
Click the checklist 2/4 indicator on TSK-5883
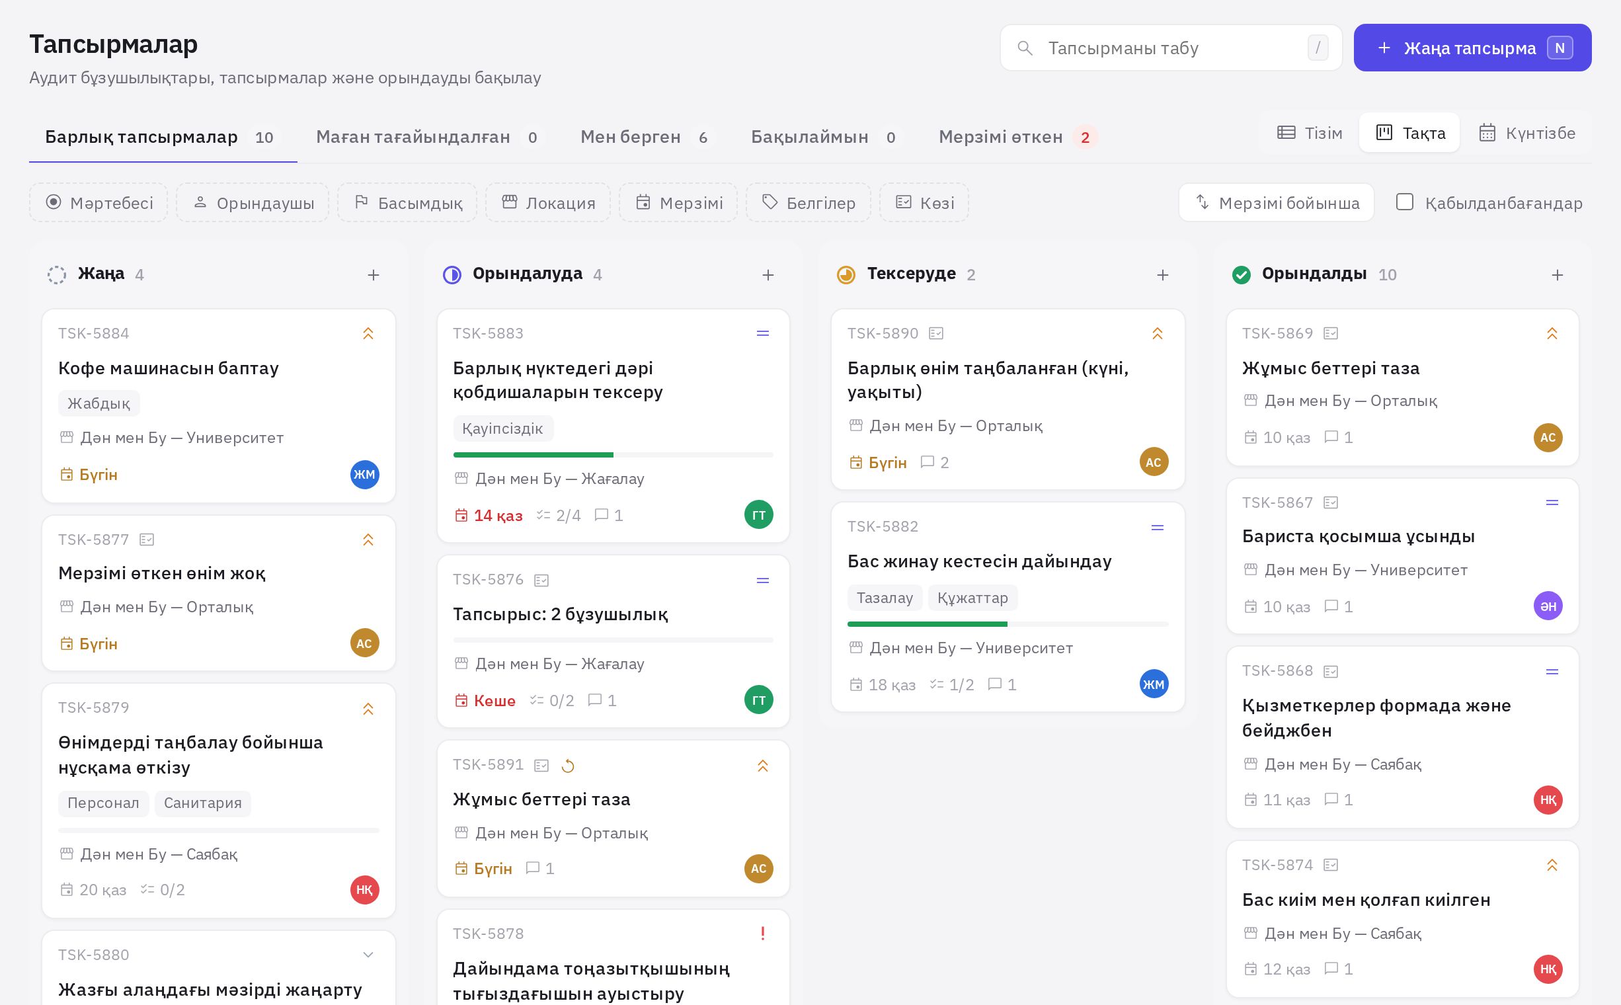[x=558, y=515]
